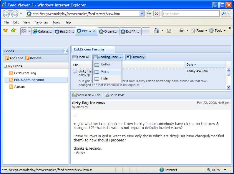Open the Date column sort dropdown arrow
234x174 pixels.
click(x=195, y=65)
